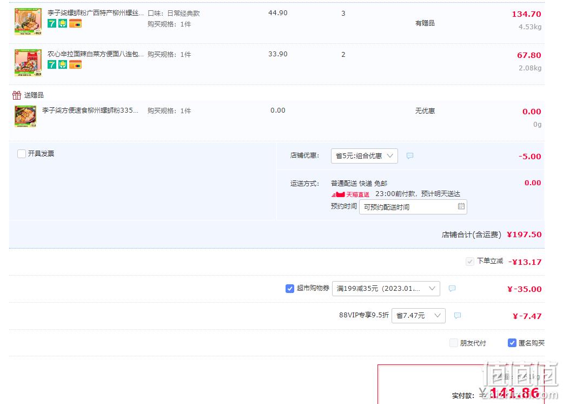Screen dimensions: 563x404
Task: Click the green 7-day return badge under 农心辛拉面
Action: click(x=52, y=64)
